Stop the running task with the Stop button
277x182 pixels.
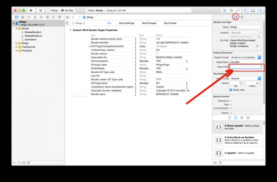[41, 11]
